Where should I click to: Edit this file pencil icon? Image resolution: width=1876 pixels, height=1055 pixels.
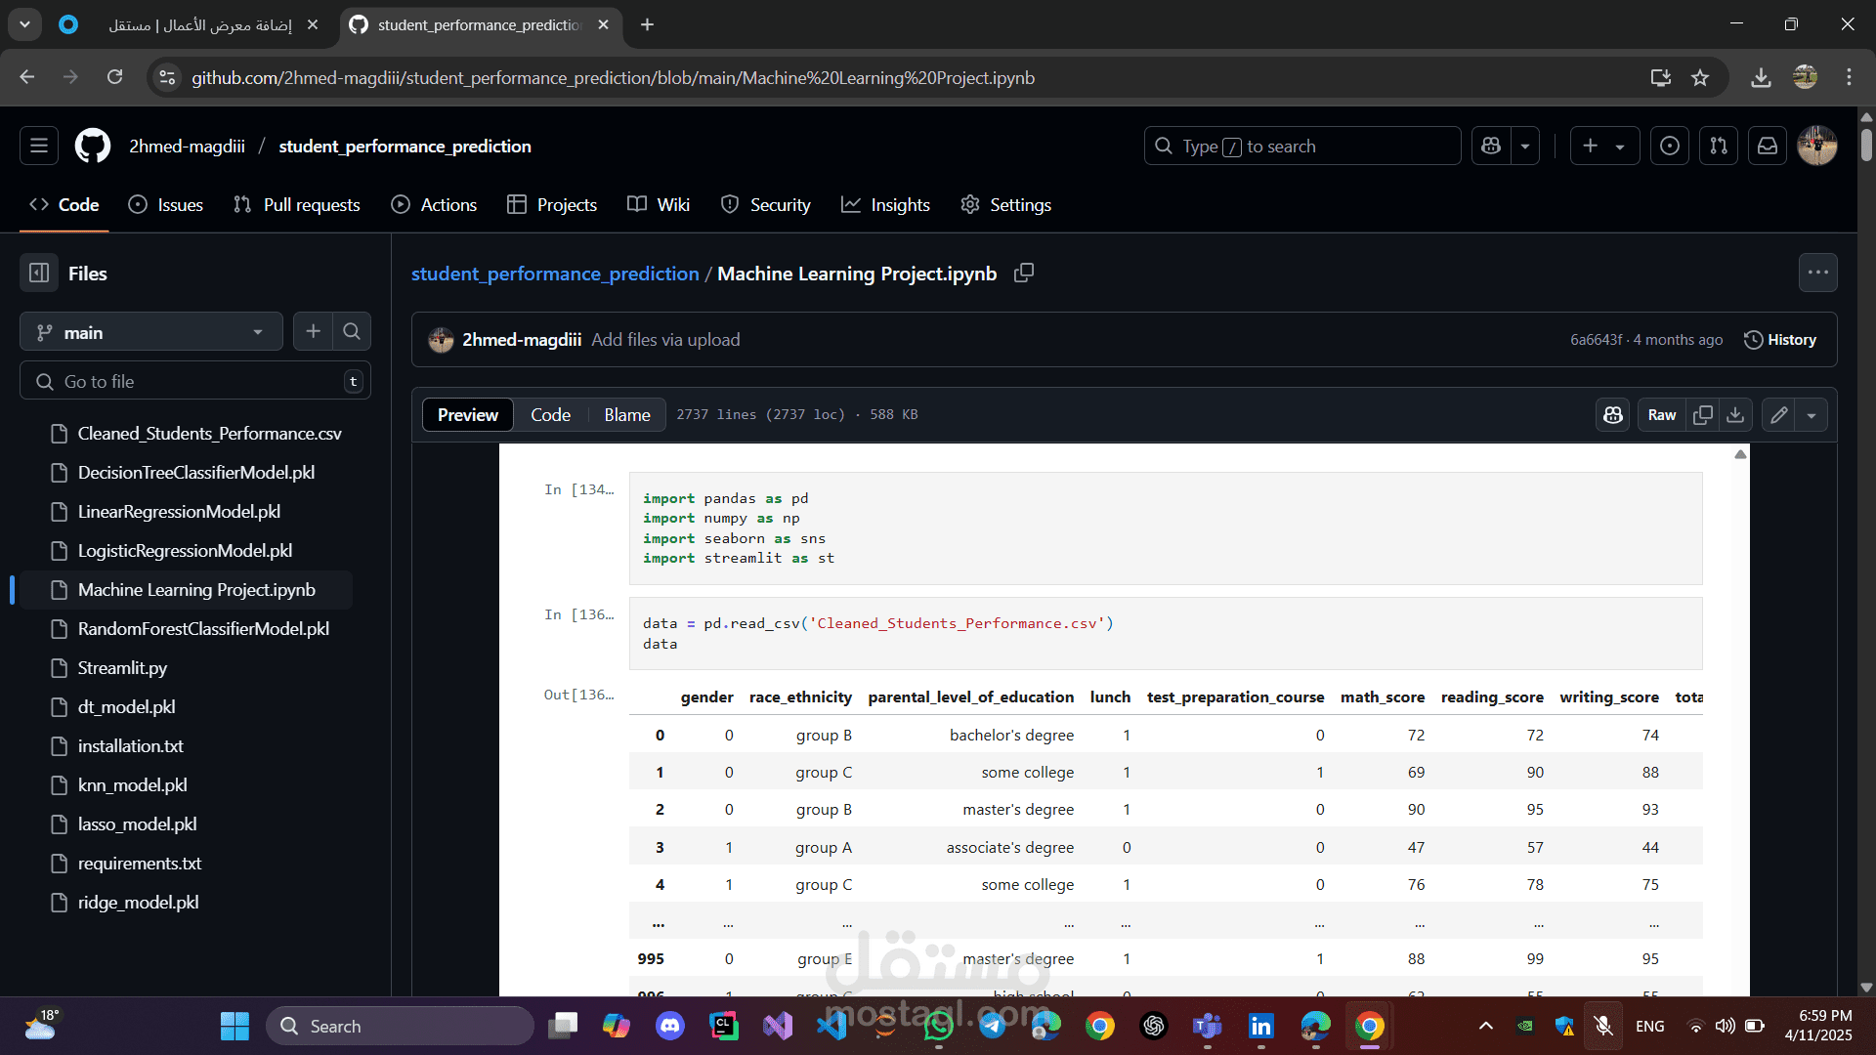[x=1779, y=415]
